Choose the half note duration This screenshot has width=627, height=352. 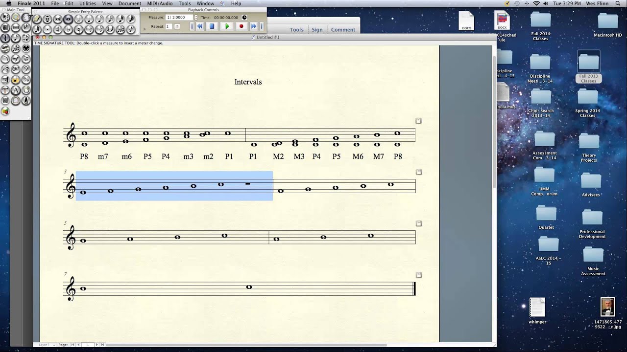[79, 19]
